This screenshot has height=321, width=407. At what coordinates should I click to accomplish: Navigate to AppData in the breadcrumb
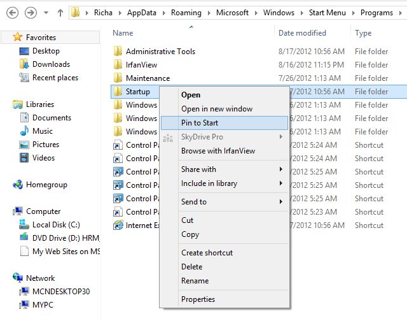(x=142, y=13)
